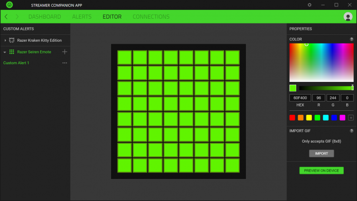Select Razer Kraken Kitty Edition device
Screen dimensions: 357x201
click(39, 40)
